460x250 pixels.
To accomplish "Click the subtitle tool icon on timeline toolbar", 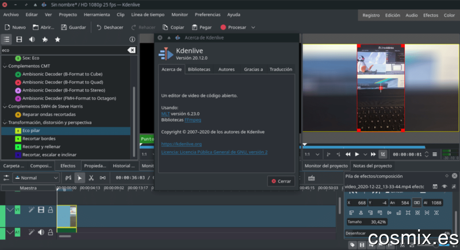I will pyautogui.click(x=312, y=178).
